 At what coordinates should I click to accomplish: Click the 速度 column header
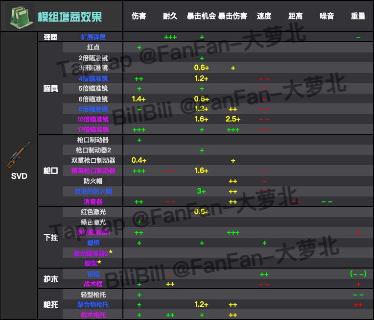click(264, 16)
